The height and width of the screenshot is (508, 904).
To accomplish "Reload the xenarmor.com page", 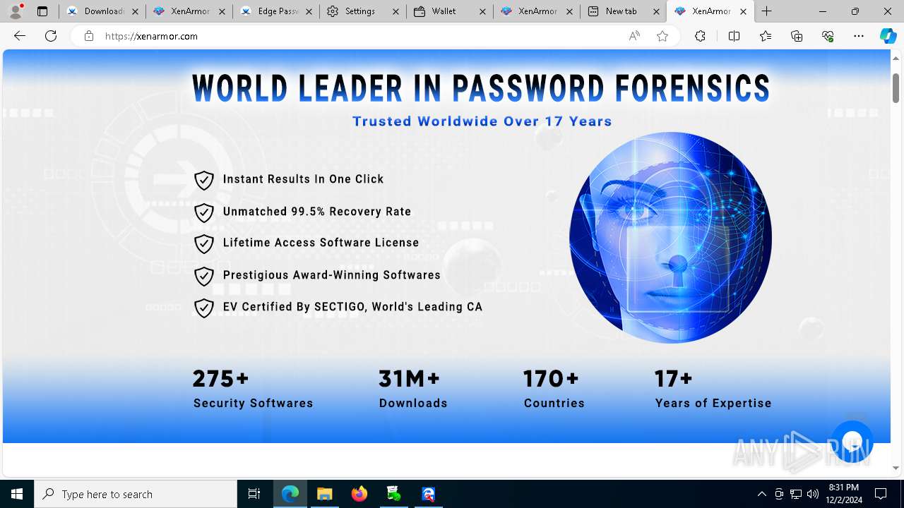I will 51,36.
